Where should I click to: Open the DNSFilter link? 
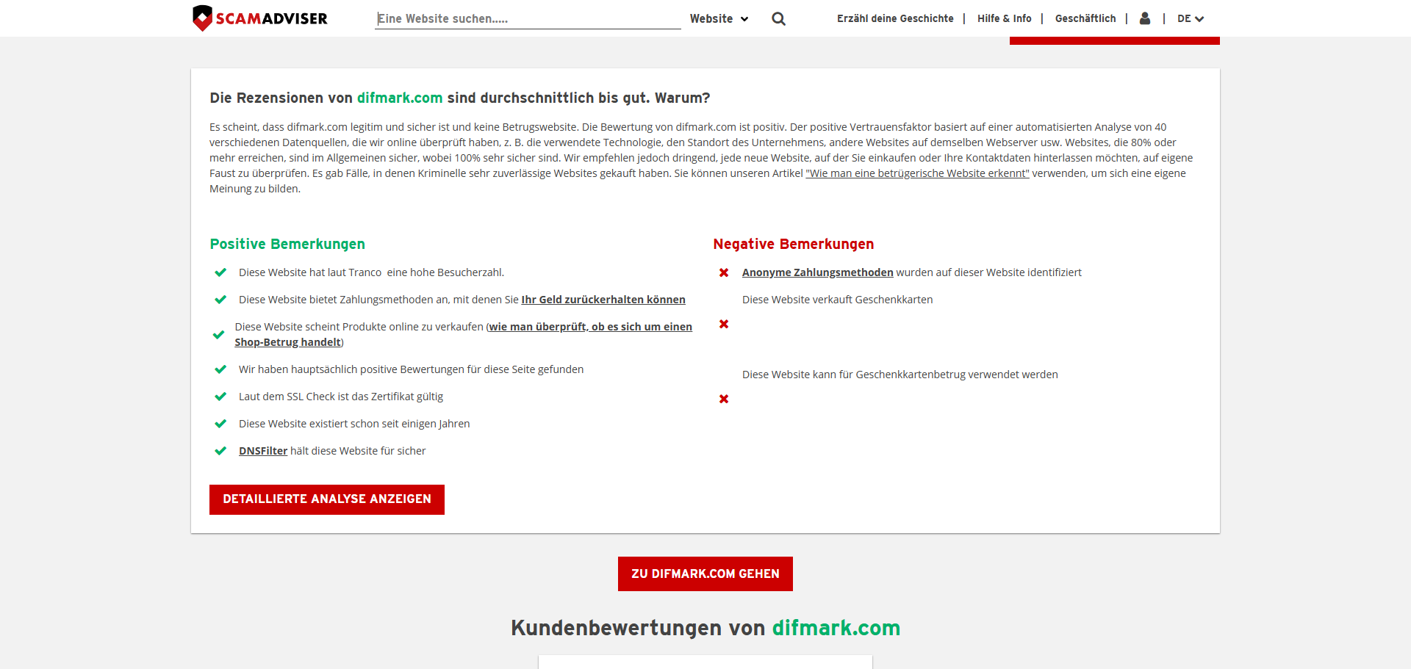point(262,451)
